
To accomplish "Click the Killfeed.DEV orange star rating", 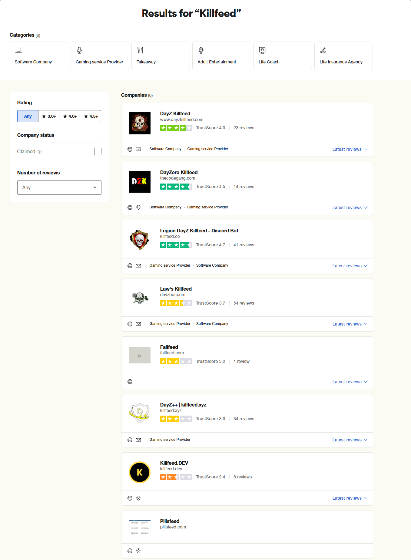I will coord(176,477).
